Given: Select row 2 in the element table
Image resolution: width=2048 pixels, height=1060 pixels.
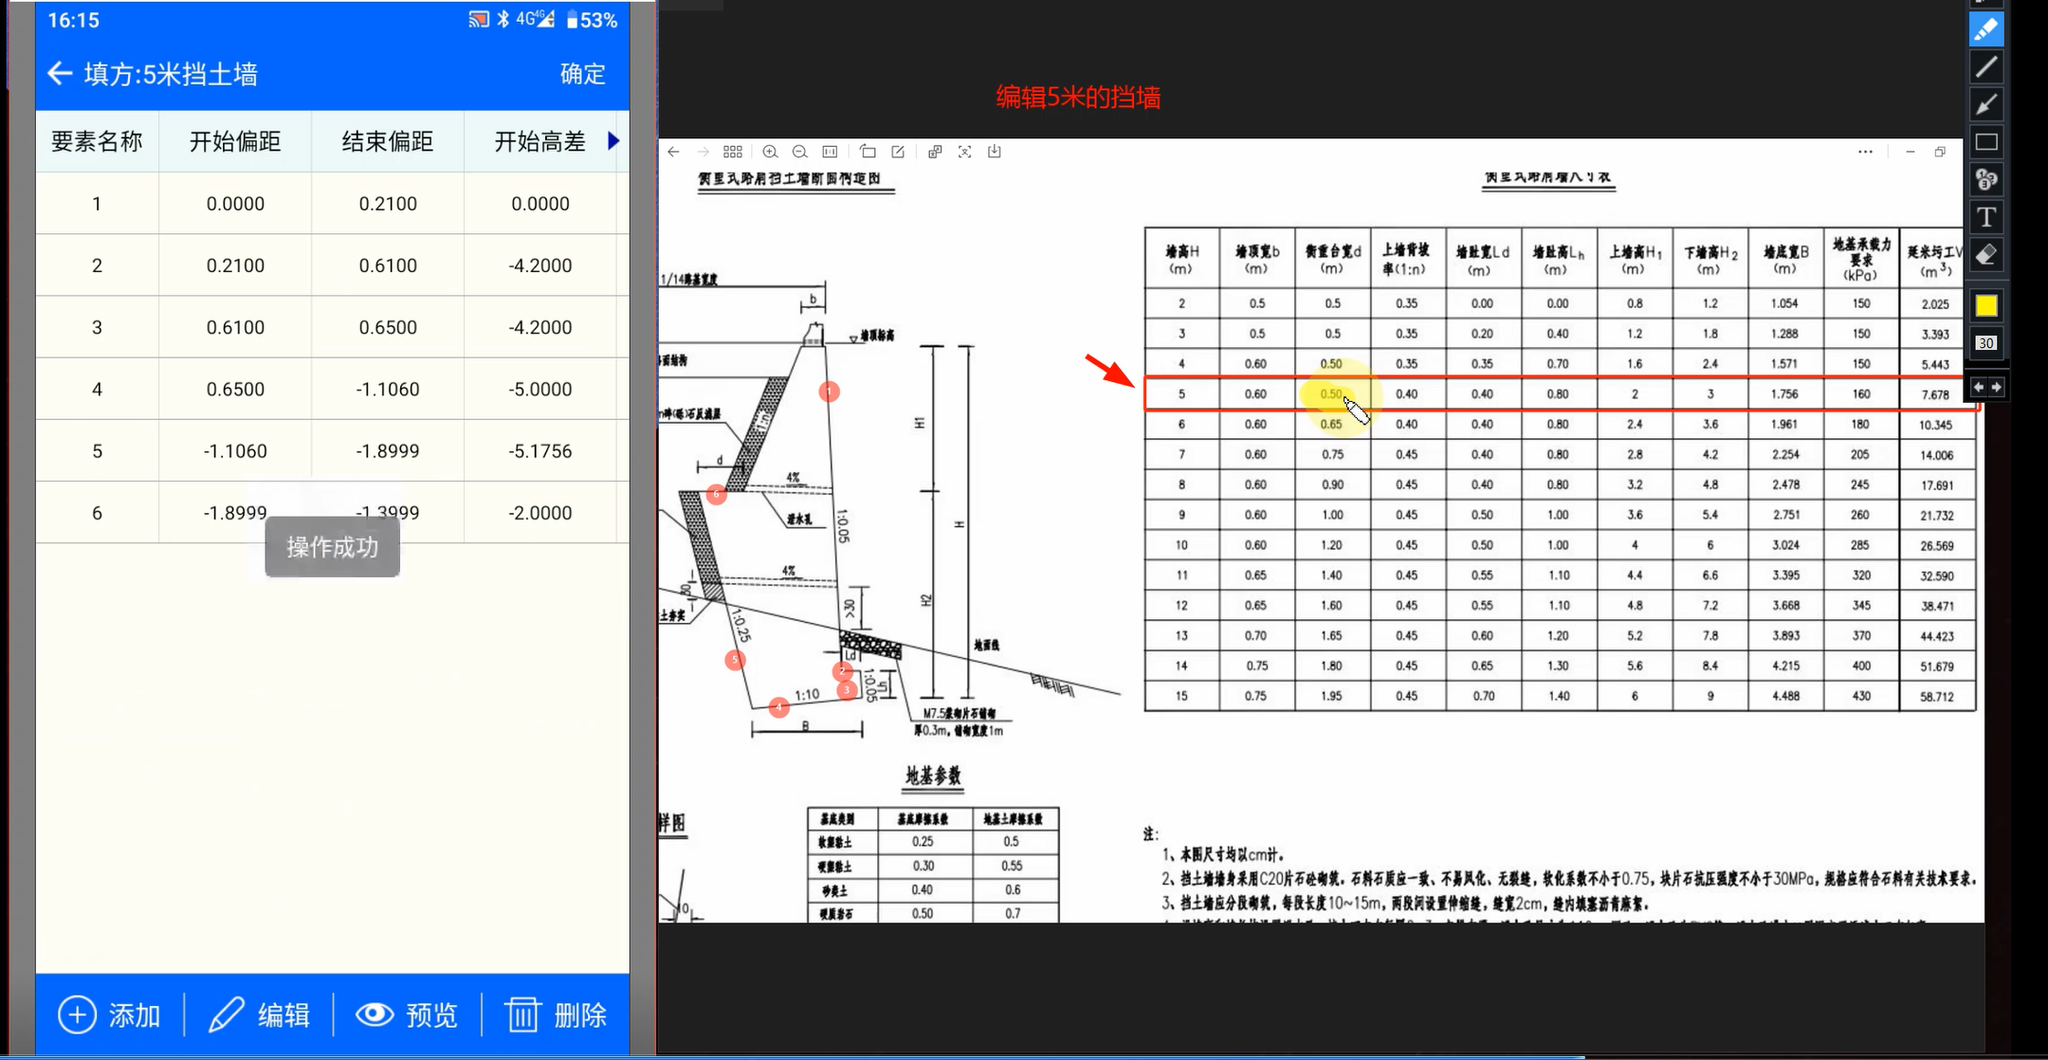Looking at the screenshot, I should [x=332, y=265].
